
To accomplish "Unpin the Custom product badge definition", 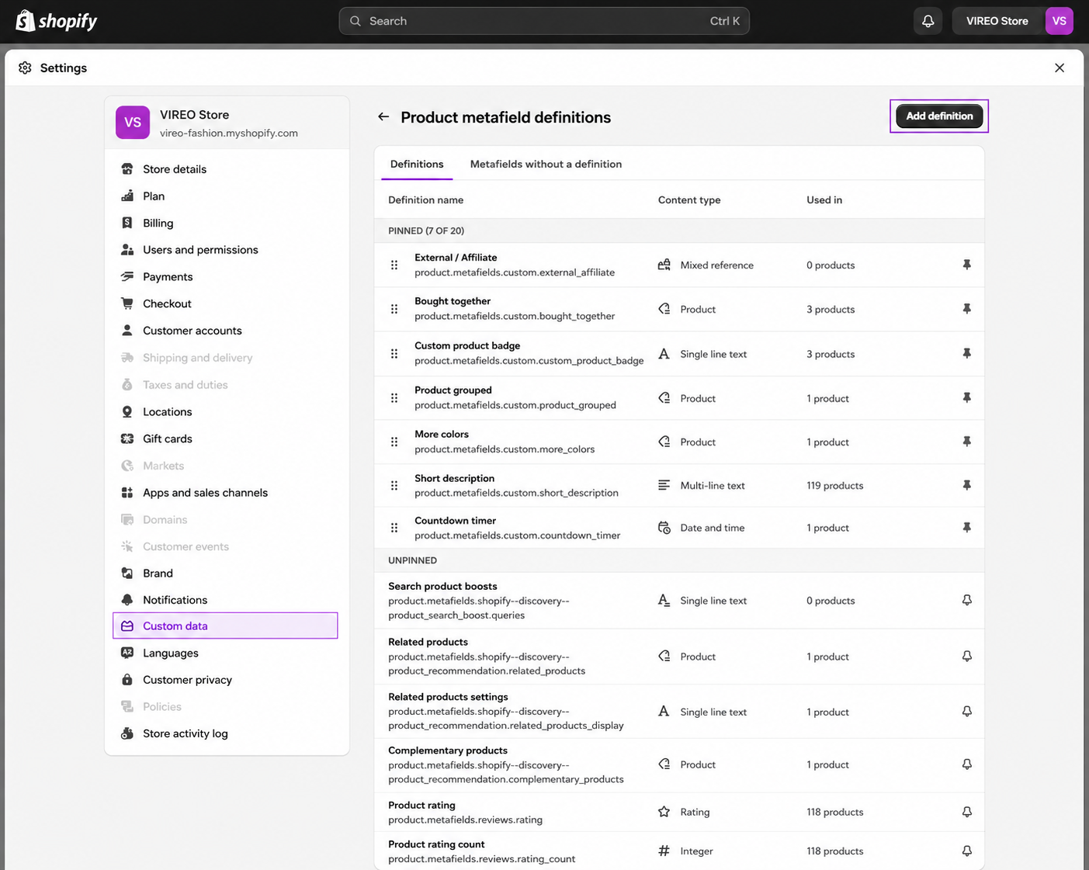I will (966, 354).
